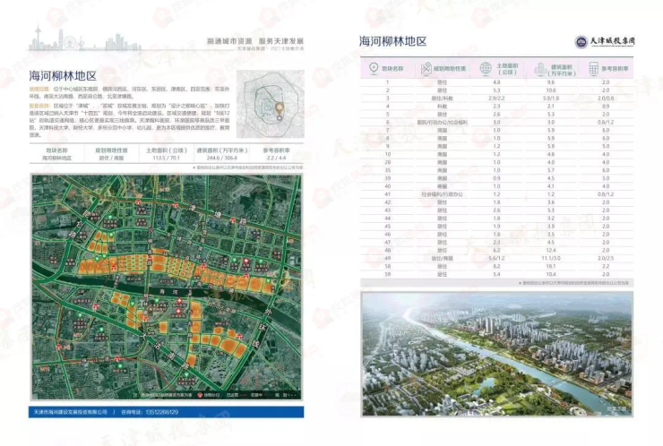
Task: Click parcel 49 land area 5.6/1.2
Action: tap(496, 258)
